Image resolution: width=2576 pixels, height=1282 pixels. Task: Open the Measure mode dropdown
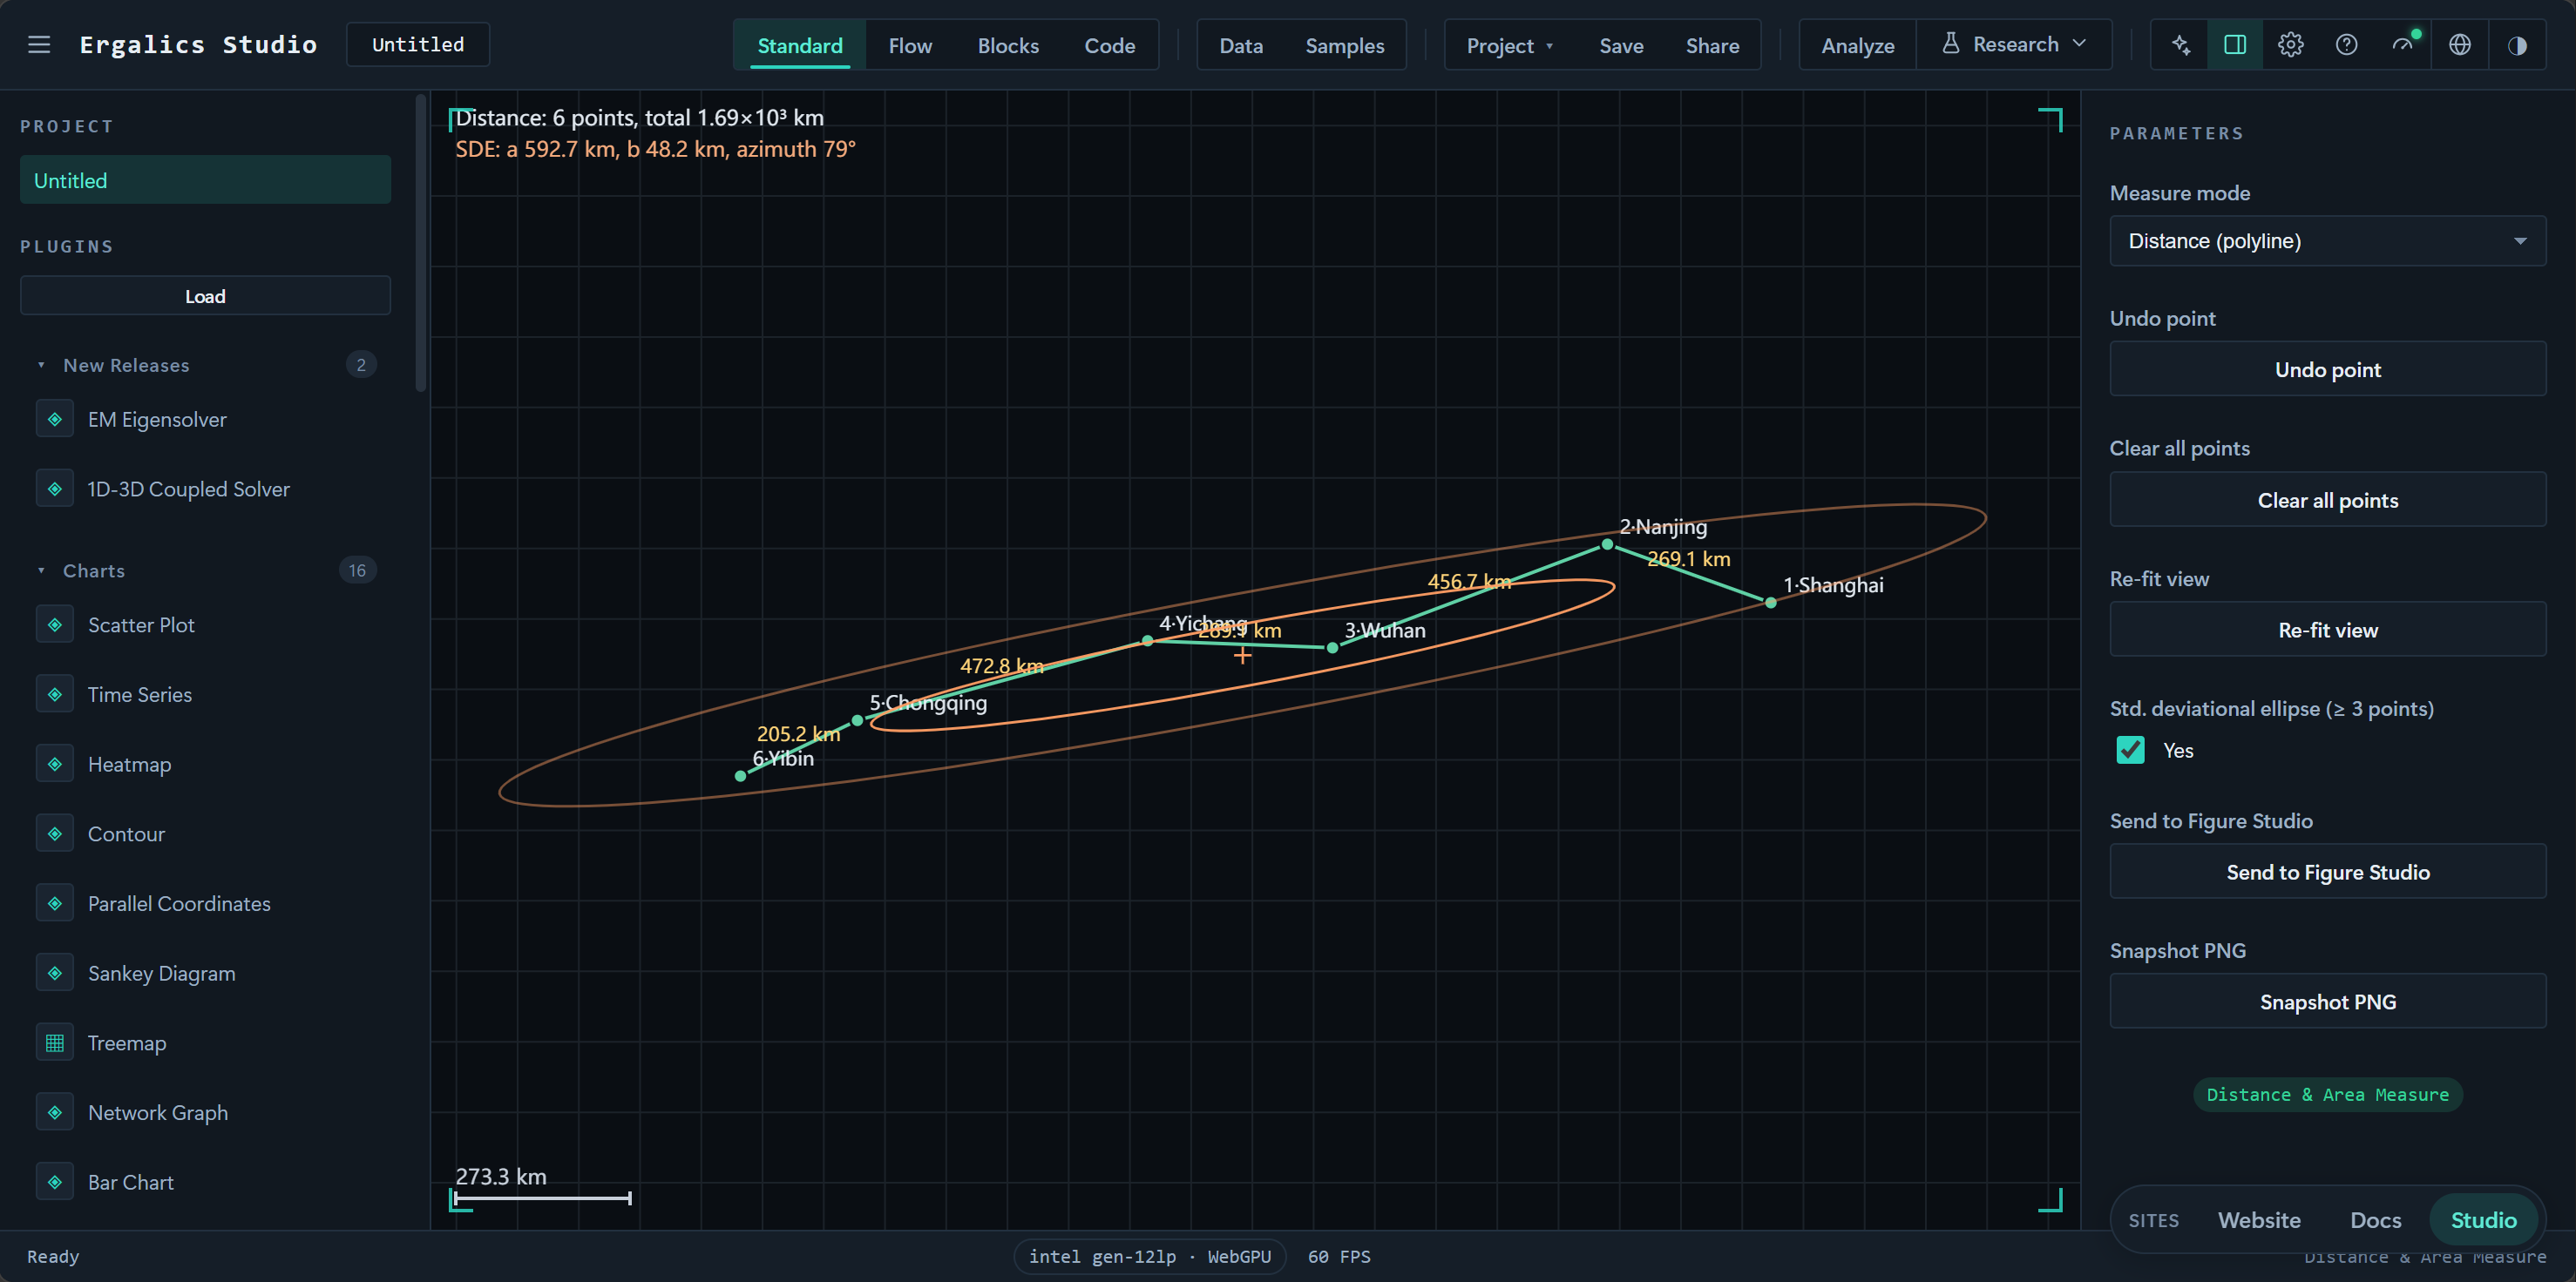(x=2328, y=241)
